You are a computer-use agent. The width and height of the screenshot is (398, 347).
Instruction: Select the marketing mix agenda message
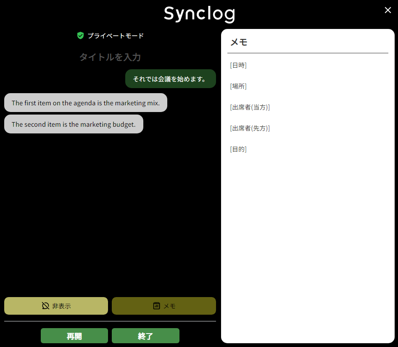86,103
